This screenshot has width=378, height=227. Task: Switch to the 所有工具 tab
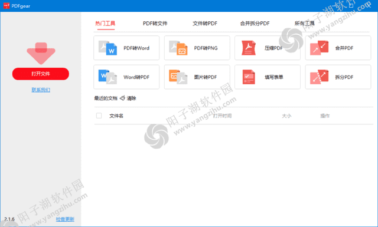coord(305,24)
